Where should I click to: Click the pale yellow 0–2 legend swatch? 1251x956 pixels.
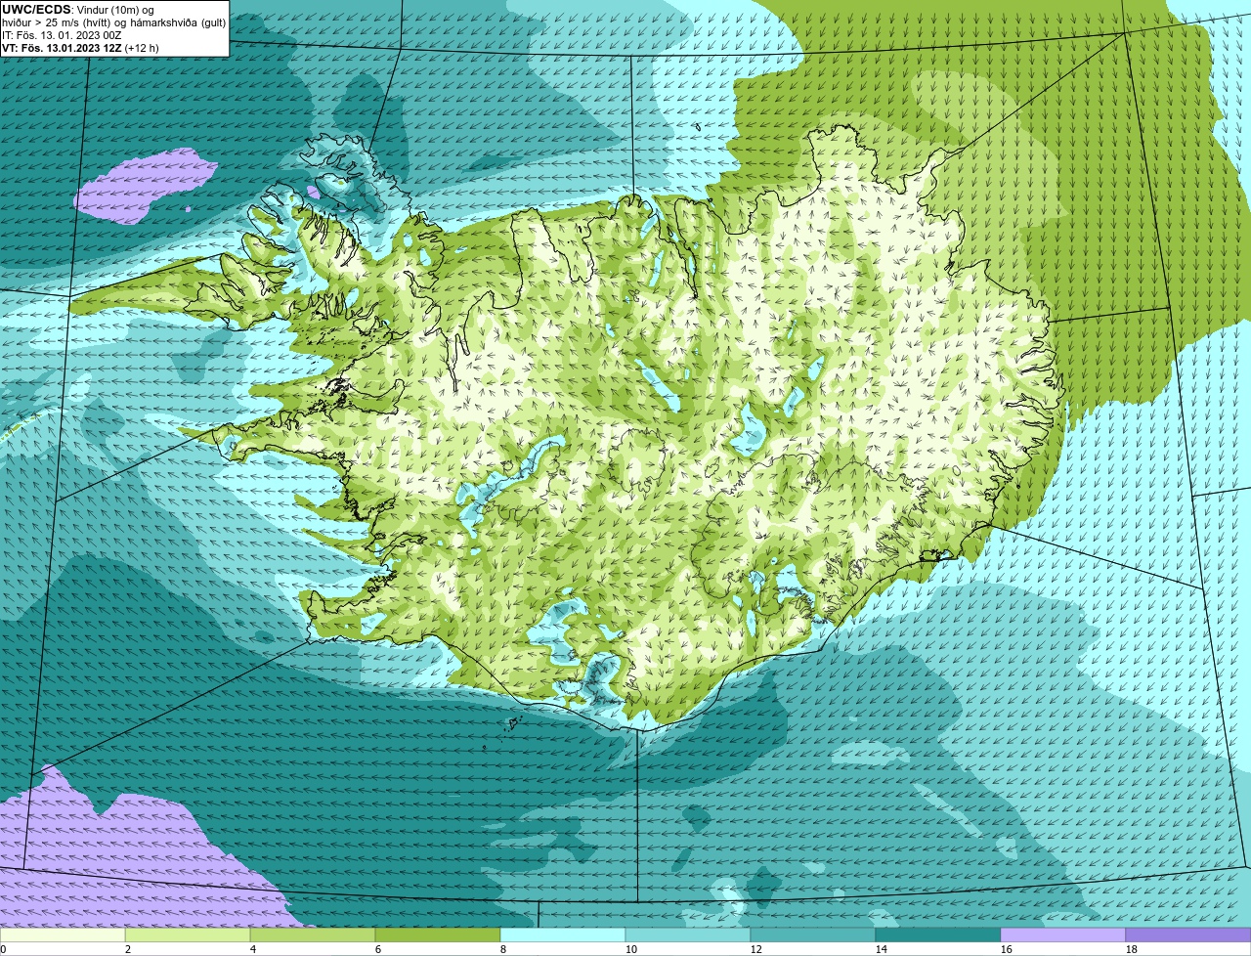(x=63, y=935)
